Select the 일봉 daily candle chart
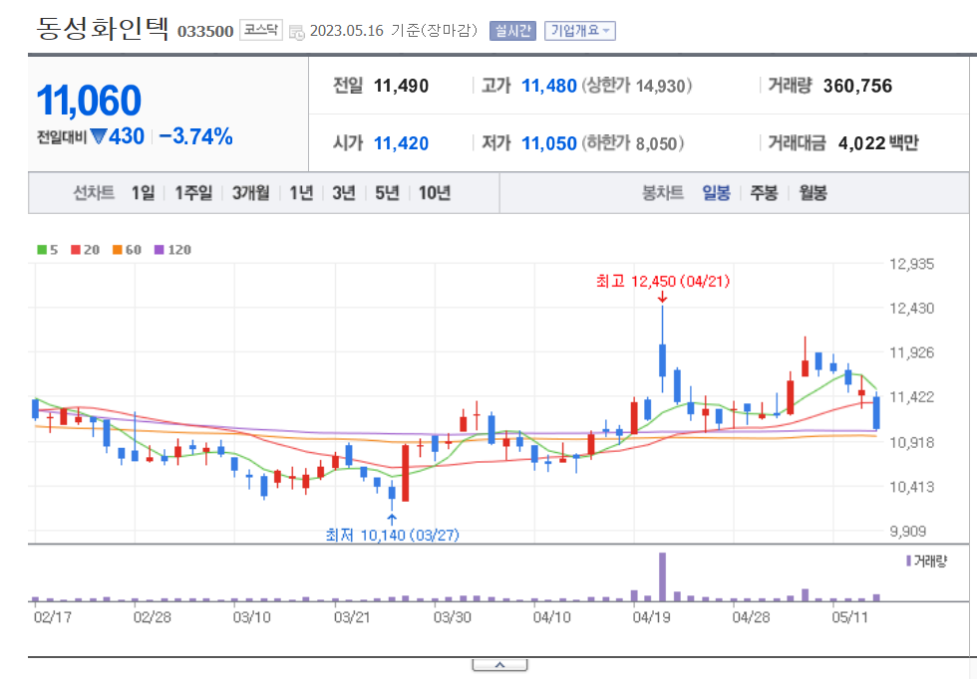The image size is (977, 679). coord(716,193)
